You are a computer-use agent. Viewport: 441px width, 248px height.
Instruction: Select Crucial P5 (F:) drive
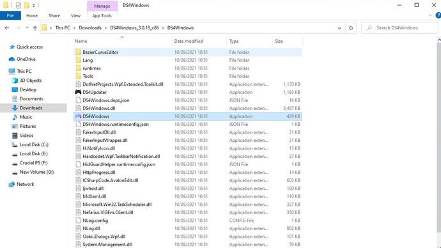point(33,163)
